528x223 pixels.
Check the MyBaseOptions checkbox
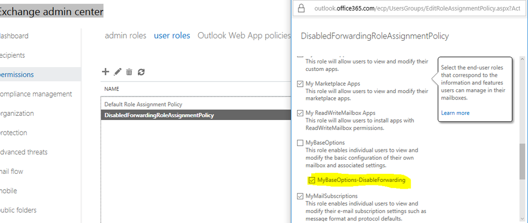pos(300,143)
